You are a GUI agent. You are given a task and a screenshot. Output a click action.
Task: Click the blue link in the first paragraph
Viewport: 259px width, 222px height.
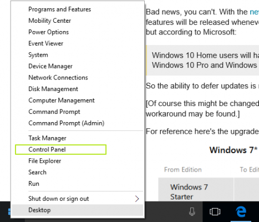point(254,12)
